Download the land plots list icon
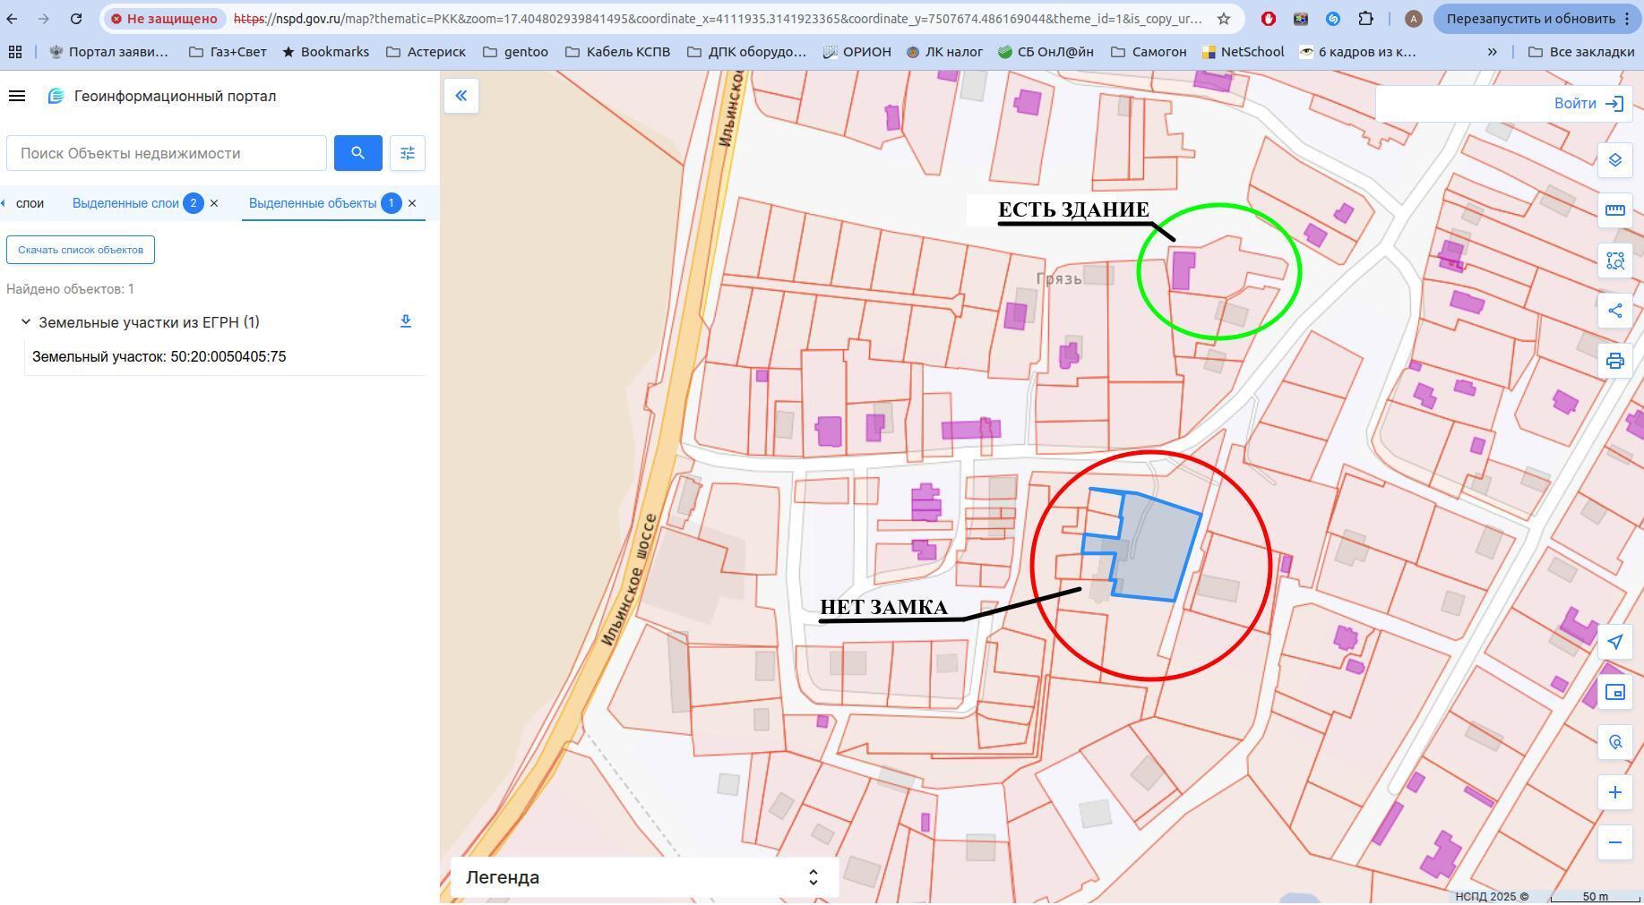The width and height of the screenshot is (1644, 905). tap(406, 321)
